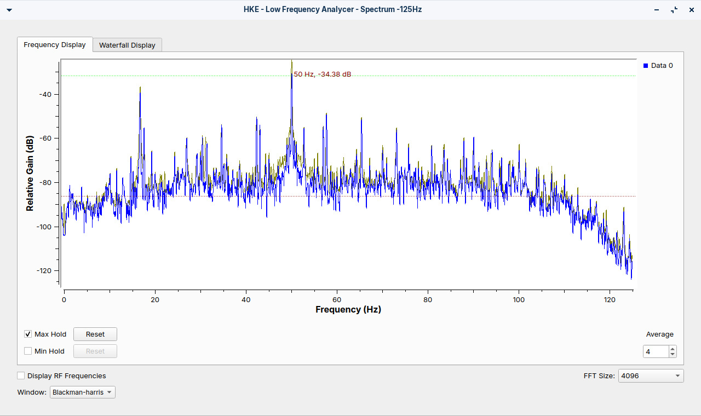Image resolution: width=701 pixels, height=416 pixels.
Task: Maximize the spectrum analyzer window
Action: pyautogui.click(x=674, y=10)
